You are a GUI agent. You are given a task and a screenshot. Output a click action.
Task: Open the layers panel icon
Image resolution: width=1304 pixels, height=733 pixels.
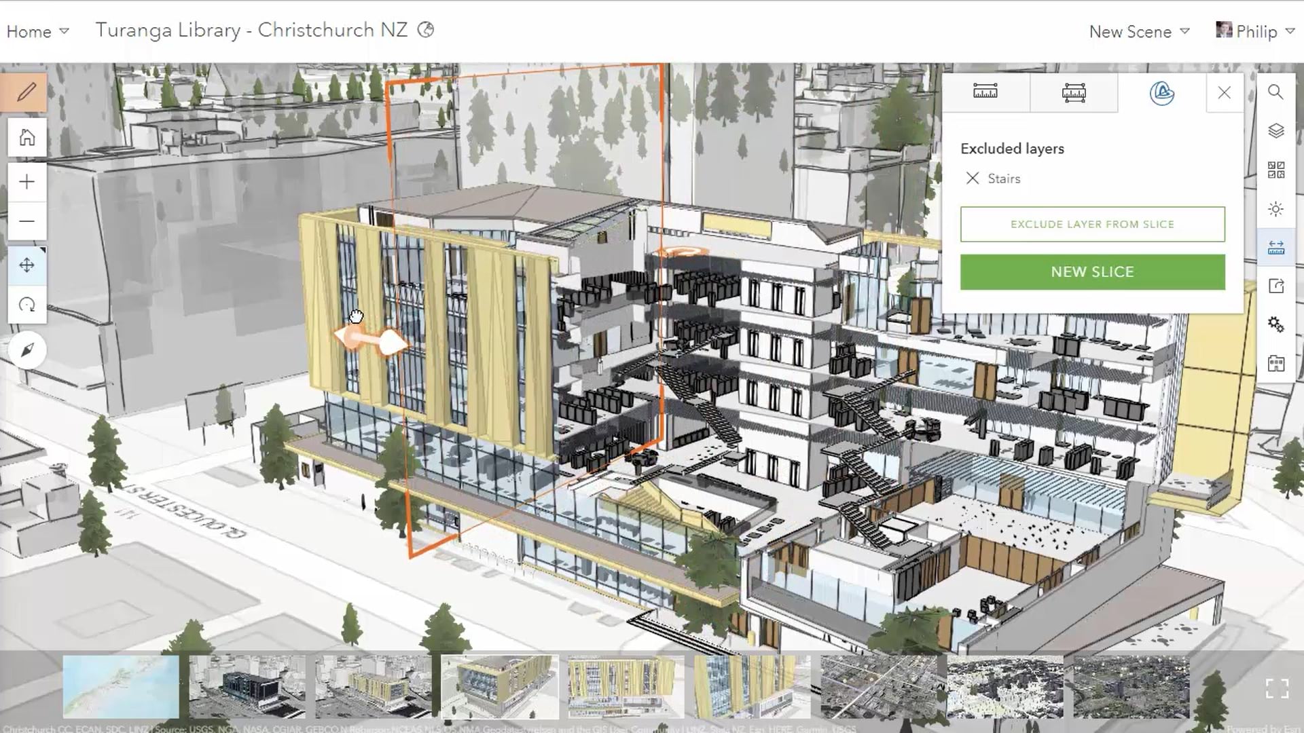pyautogui.click(x=1275, y=131)
